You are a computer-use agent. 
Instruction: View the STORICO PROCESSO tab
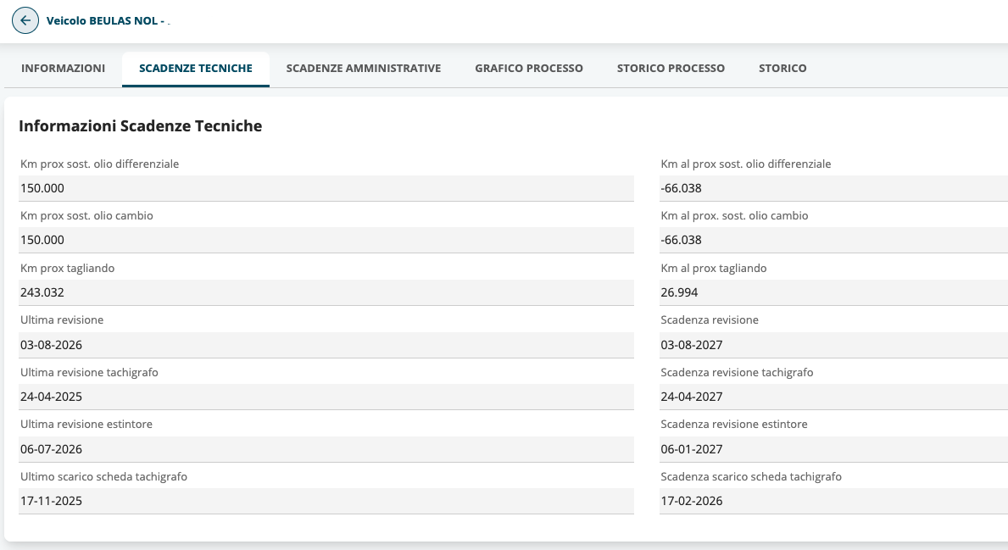(x=671, y=68)
